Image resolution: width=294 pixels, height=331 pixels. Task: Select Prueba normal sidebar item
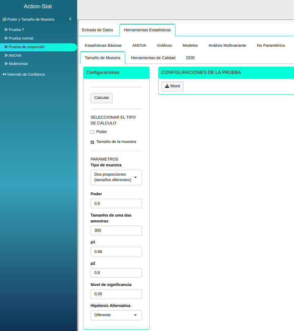pos(21,38)
